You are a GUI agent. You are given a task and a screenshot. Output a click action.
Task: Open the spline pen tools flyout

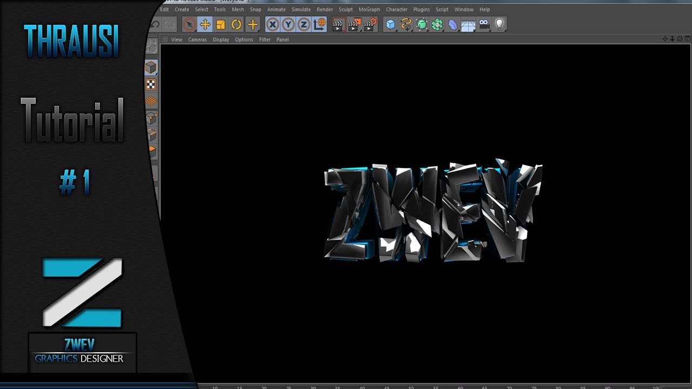[x=406, y=24]
